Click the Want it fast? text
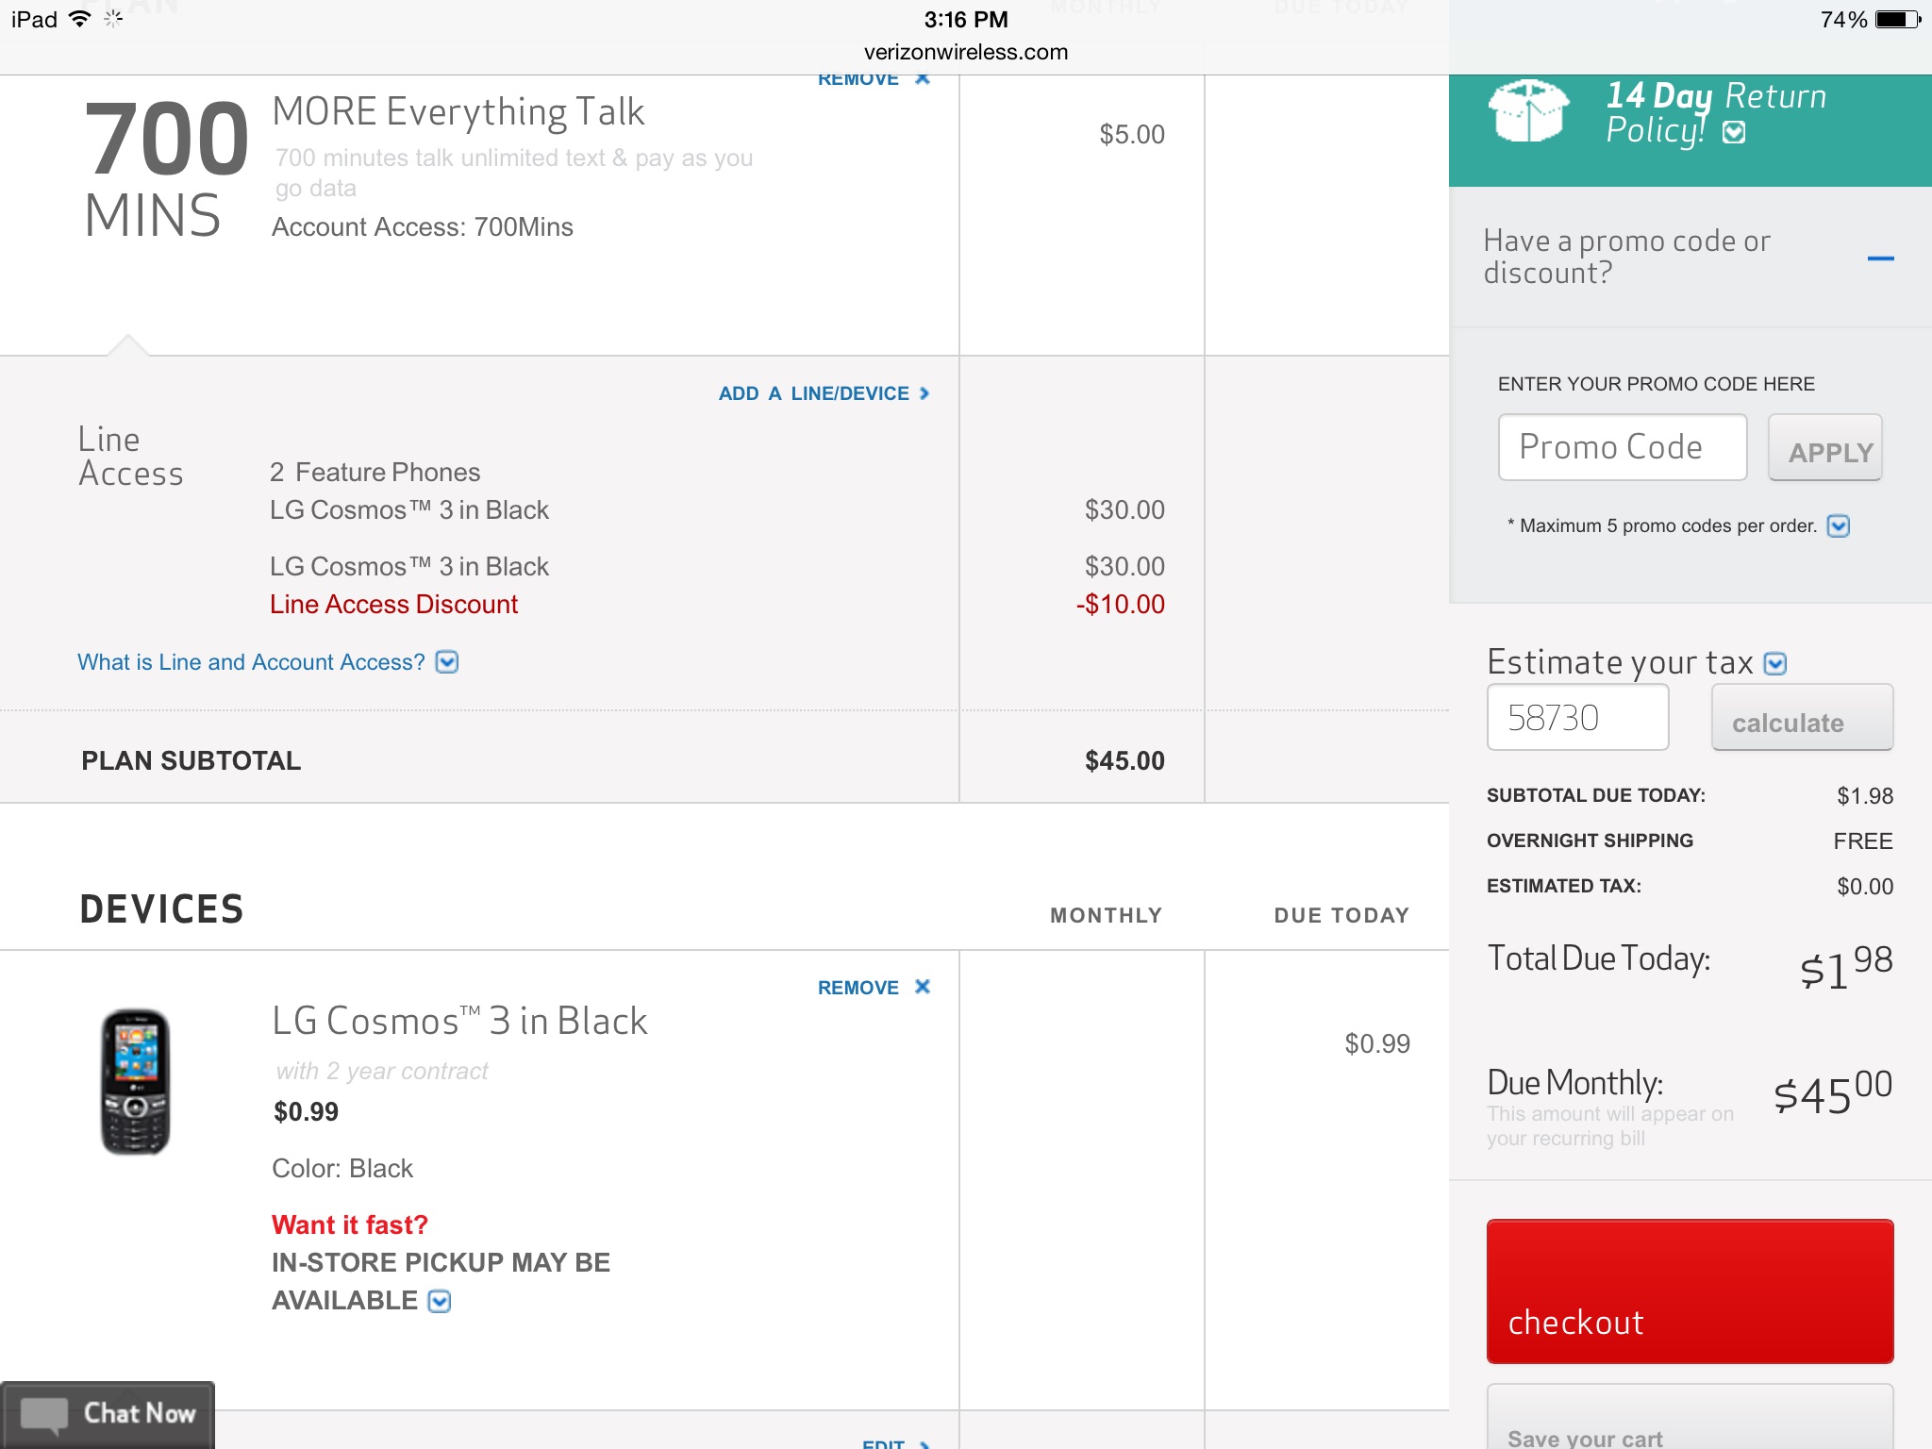The height and width of the screenshot is (1449, 1932). pos(350,1224)
